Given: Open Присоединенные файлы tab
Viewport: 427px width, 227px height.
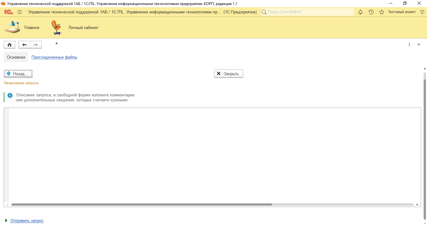Looking at the screenshot, I should coord(54,57).
